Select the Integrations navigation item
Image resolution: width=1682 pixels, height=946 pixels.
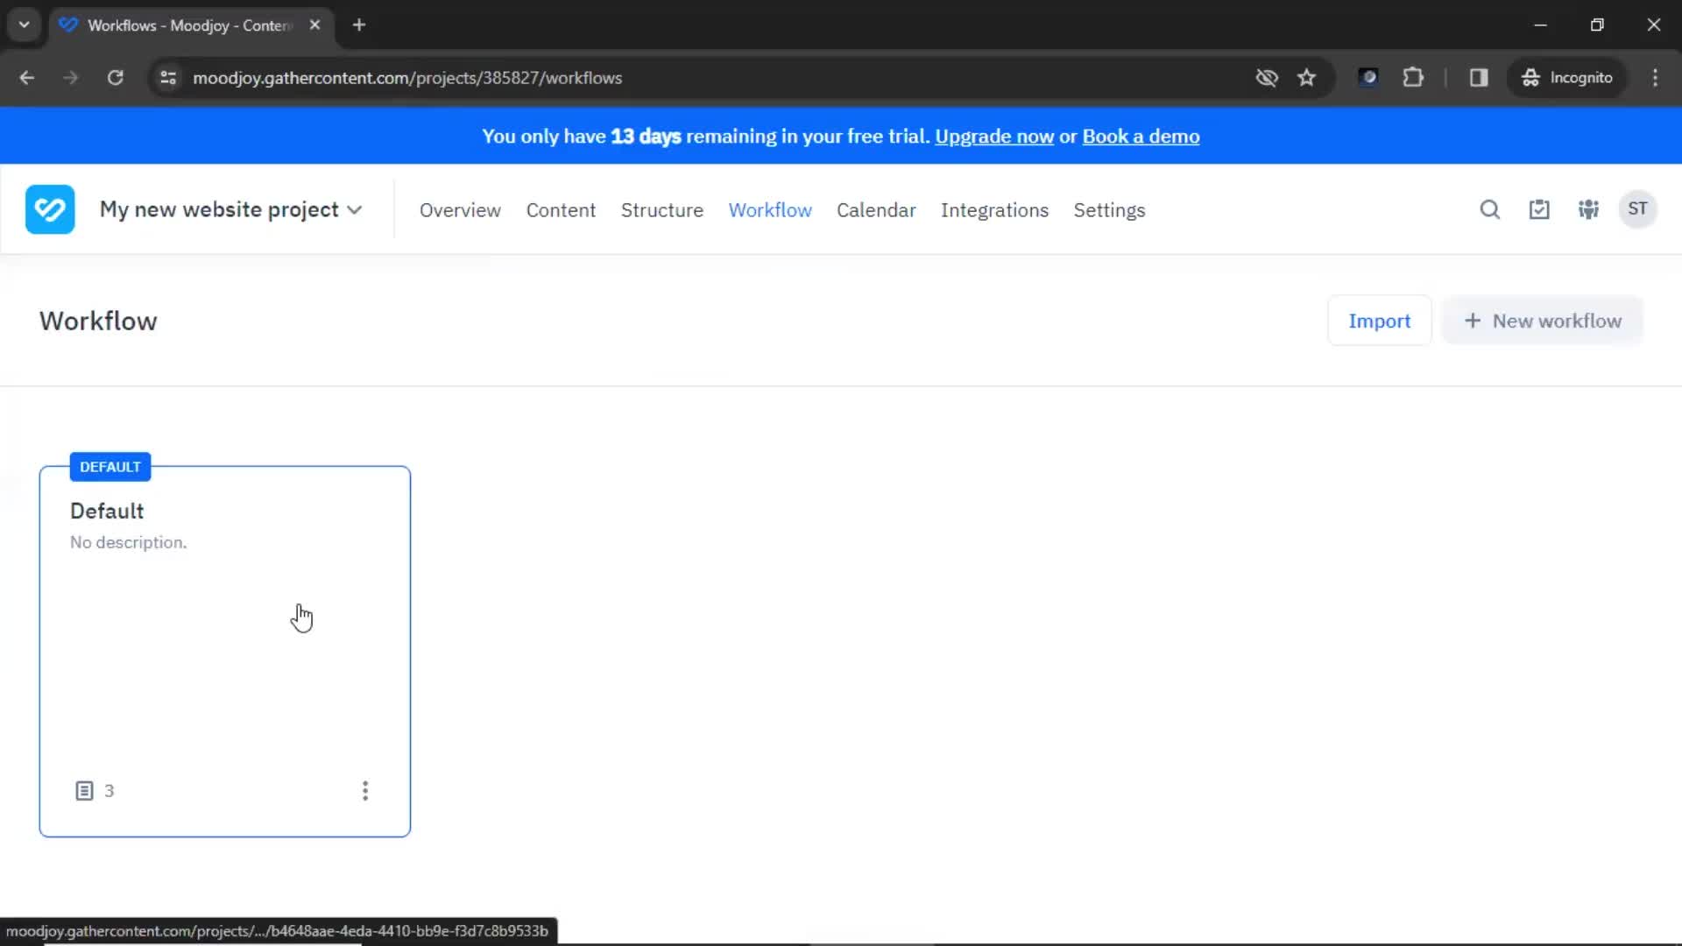pyautogui.click(x=994, y=209)
